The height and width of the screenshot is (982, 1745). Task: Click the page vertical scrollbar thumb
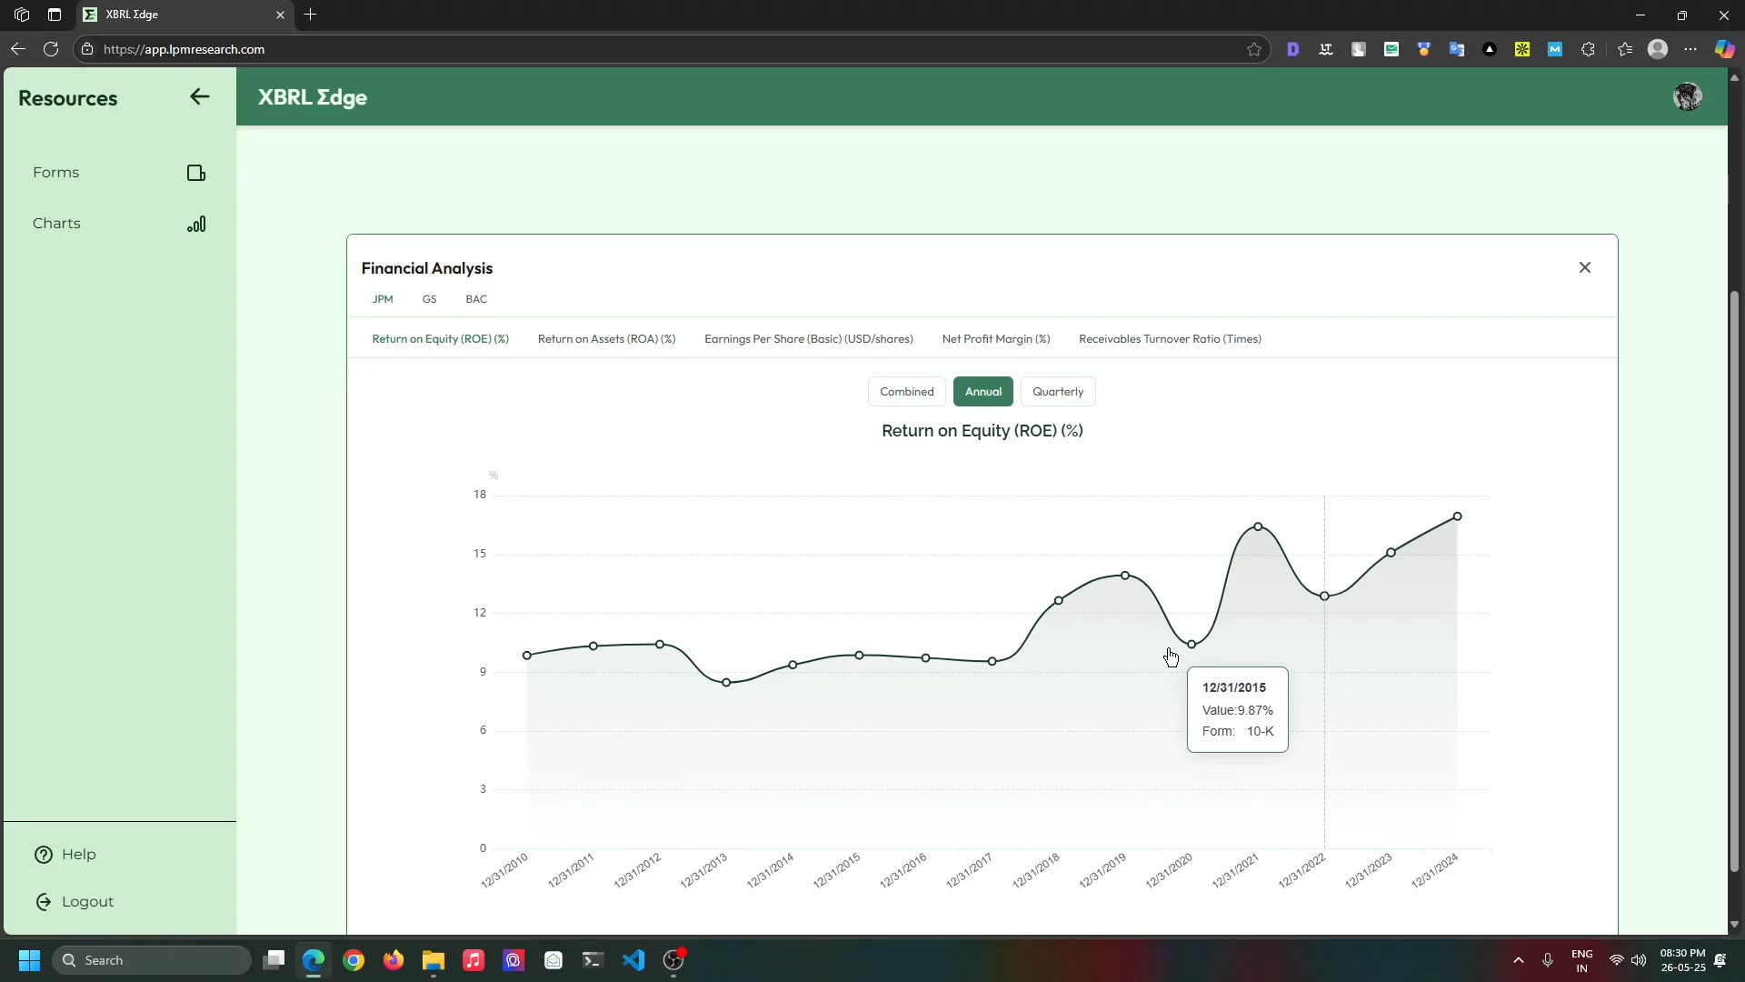coord(1734,582)
